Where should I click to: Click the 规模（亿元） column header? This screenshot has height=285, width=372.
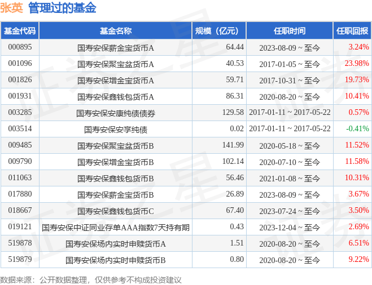219,31
